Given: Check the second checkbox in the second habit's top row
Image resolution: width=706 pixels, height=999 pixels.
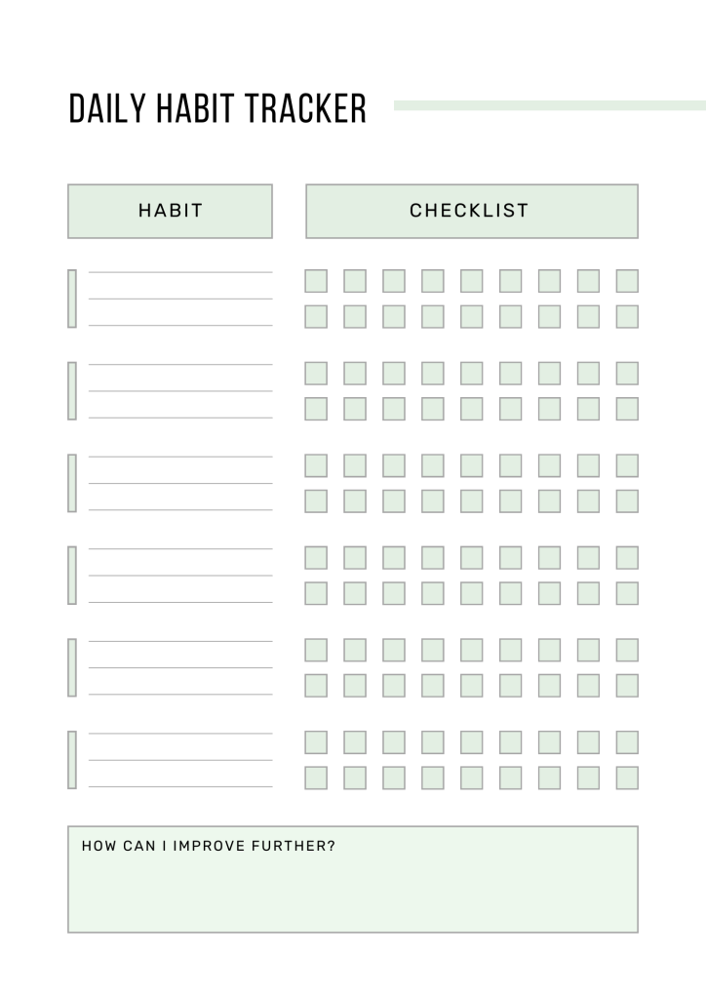Looking at the screenshot, I should click(355, 374).
